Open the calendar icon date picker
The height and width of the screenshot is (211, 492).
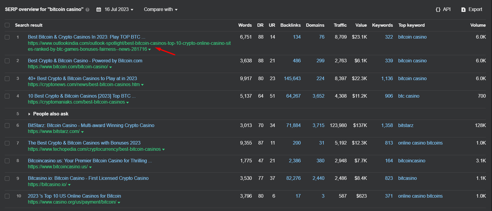coord(99,9)
